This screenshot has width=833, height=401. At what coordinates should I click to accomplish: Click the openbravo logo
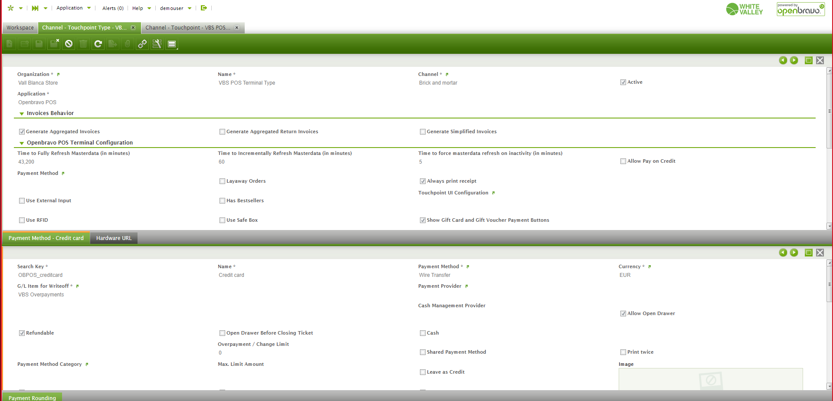800,9
